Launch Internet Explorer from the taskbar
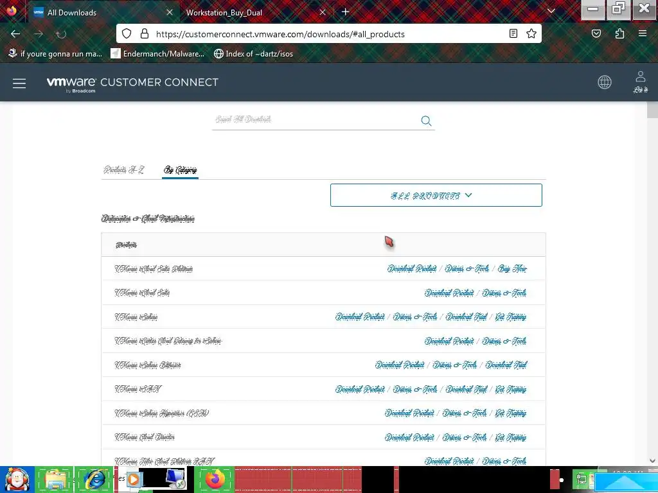This screenshot has height=493, width=658. point(95,480)
